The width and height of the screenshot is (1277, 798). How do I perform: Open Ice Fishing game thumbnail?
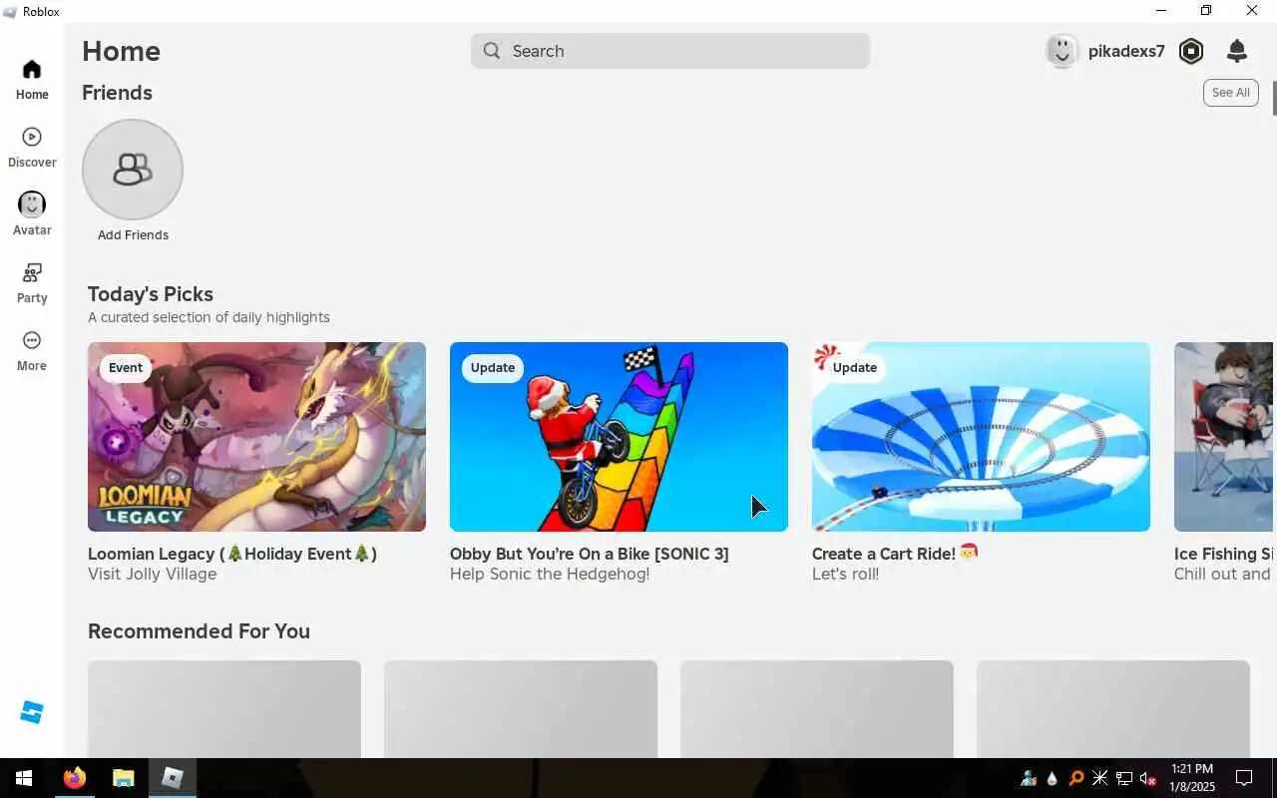pos(1223,437)
